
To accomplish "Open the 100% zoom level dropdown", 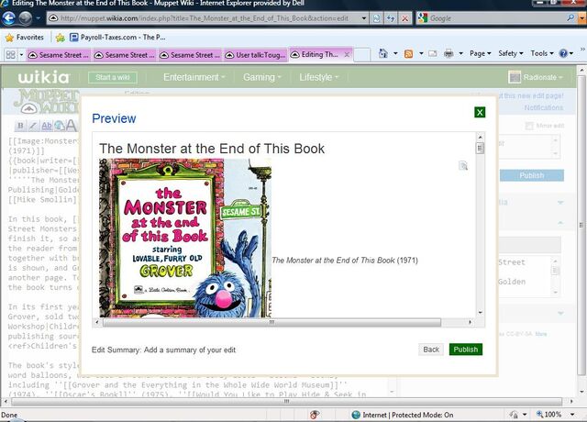I will coord(572,415).
